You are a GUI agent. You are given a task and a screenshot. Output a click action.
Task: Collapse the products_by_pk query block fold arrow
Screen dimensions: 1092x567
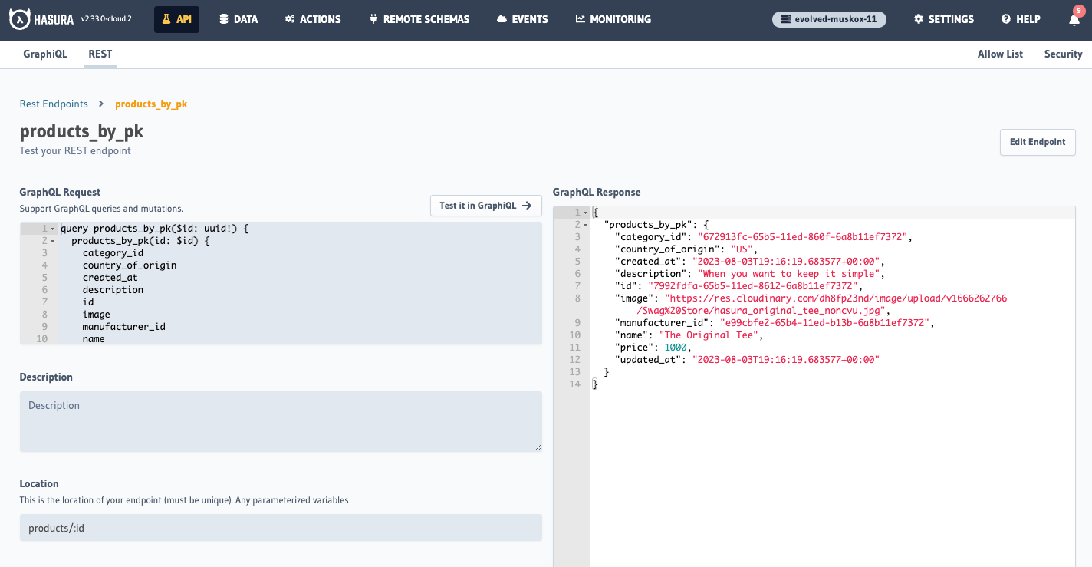[x=52, y=240]
